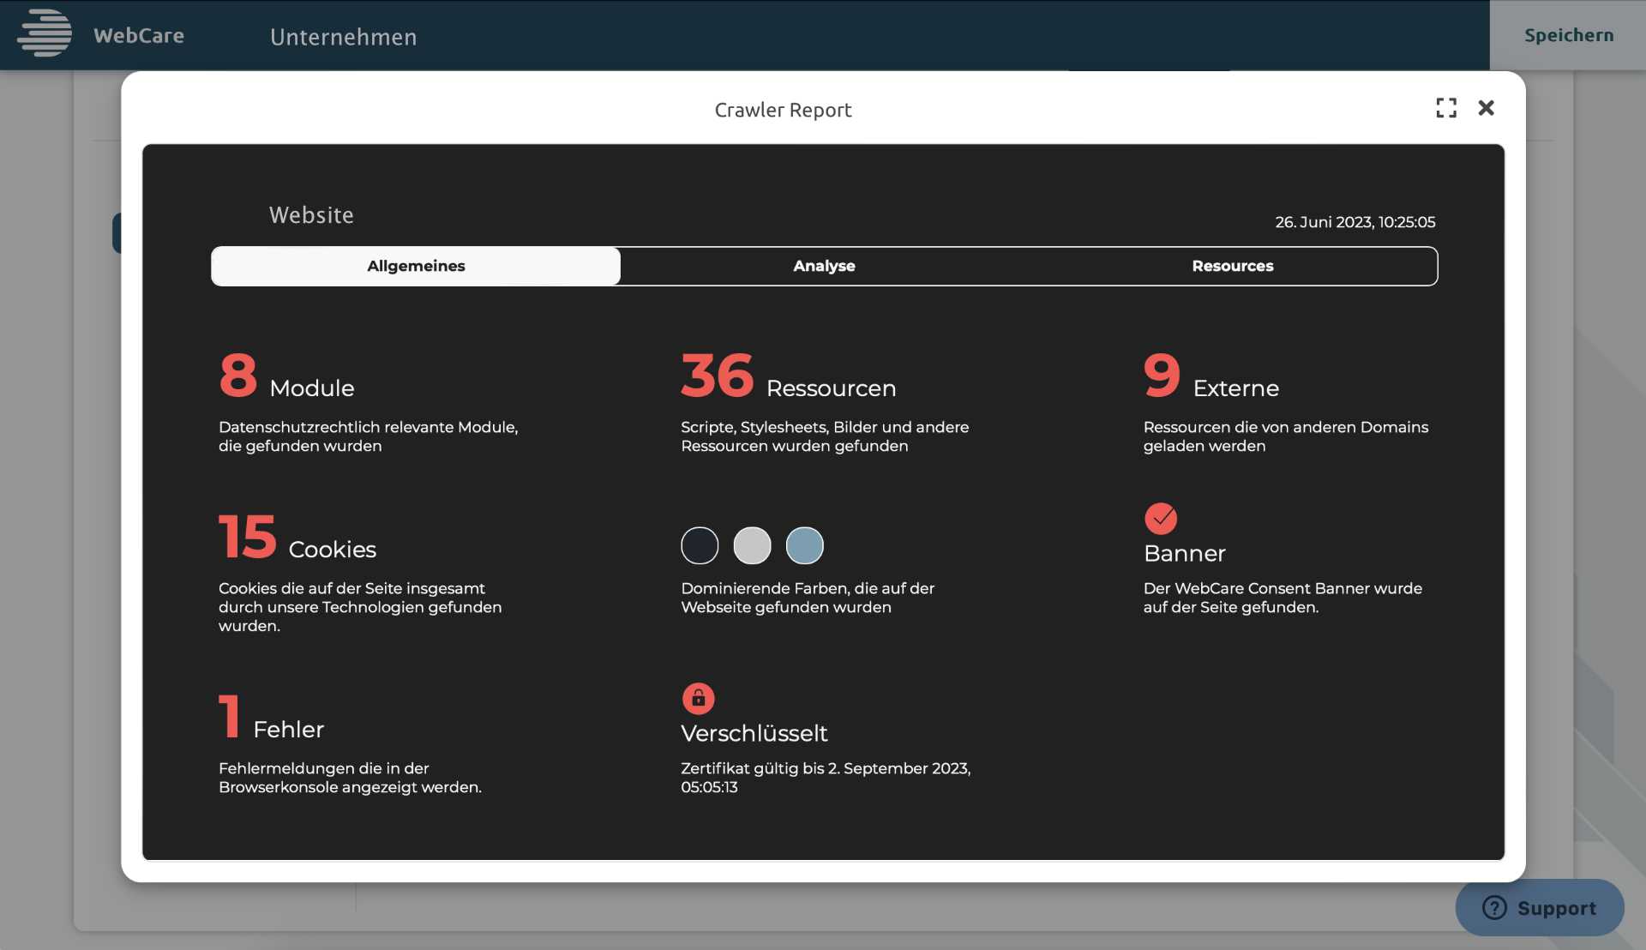Click the 1 Fehler statistic
This screenshot has width=1646, height=950.
click(271, 718)
